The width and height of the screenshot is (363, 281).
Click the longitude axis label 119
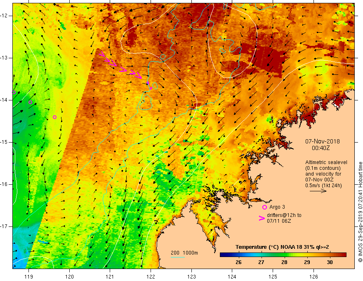click(29, 276)
